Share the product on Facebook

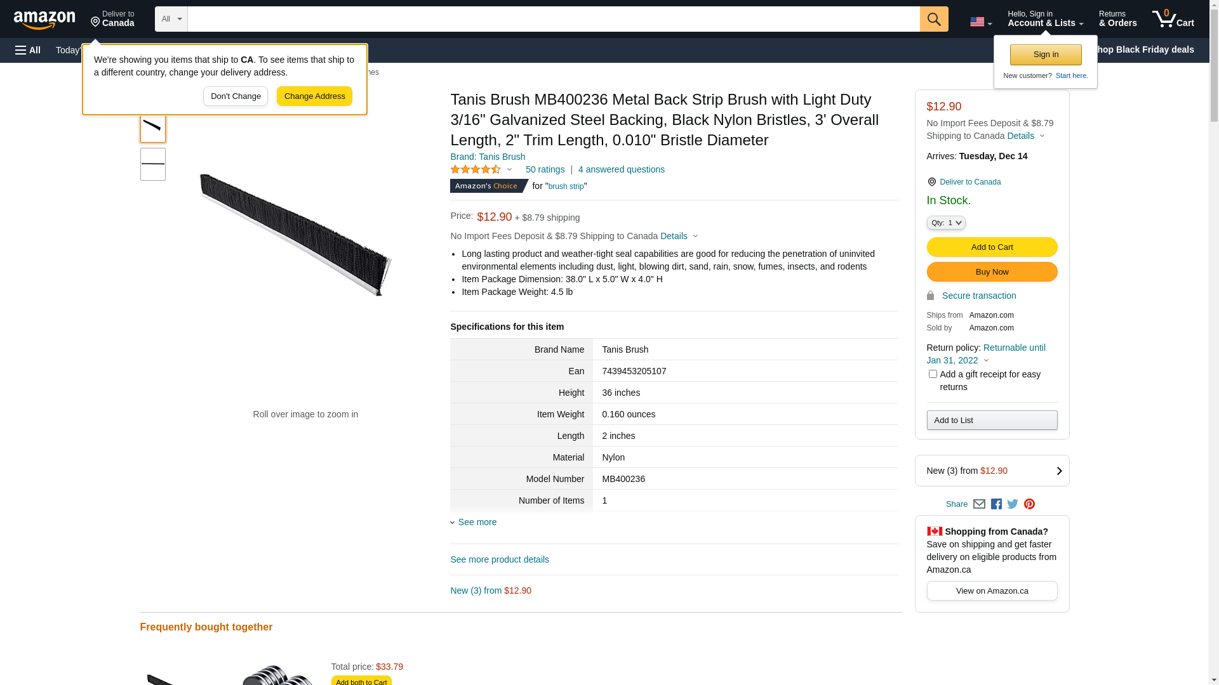[x=996, y=504]
